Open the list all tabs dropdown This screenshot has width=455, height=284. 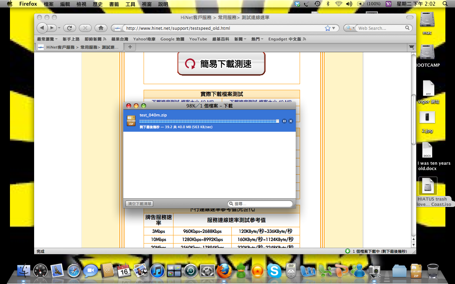coord(412,47)
